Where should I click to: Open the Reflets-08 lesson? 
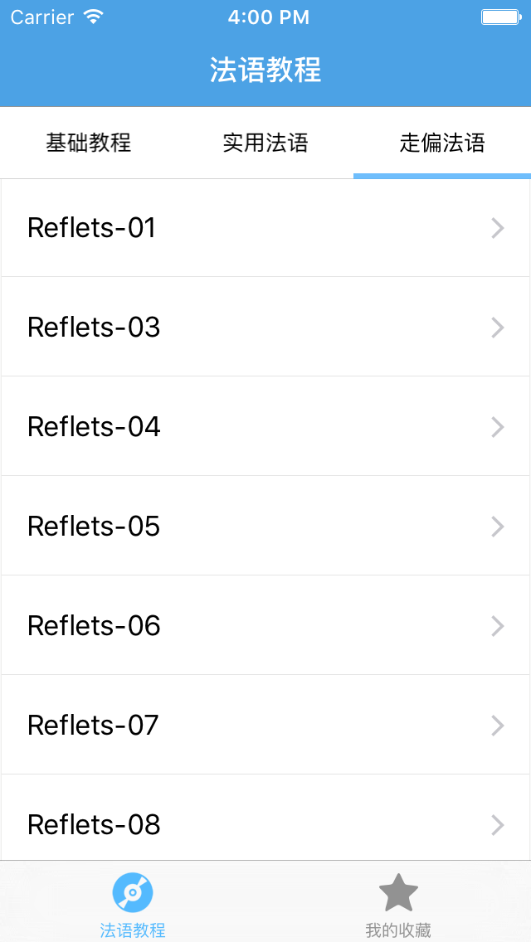(265, 818)
